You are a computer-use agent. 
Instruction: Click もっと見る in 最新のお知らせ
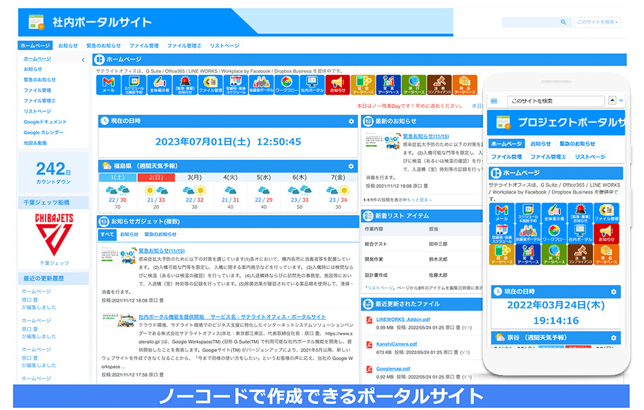pos(419,200)
